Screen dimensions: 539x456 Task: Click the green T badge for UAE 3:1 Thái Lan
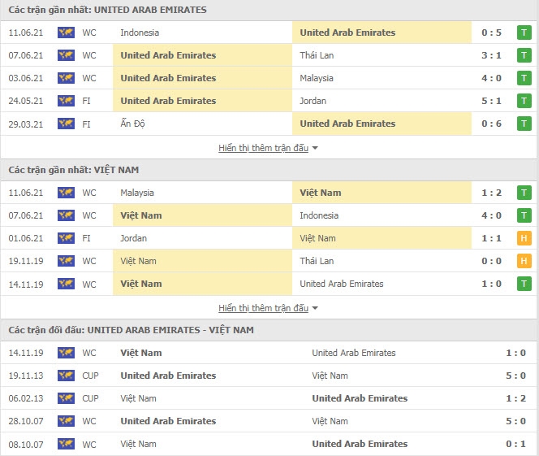point(524,55)
